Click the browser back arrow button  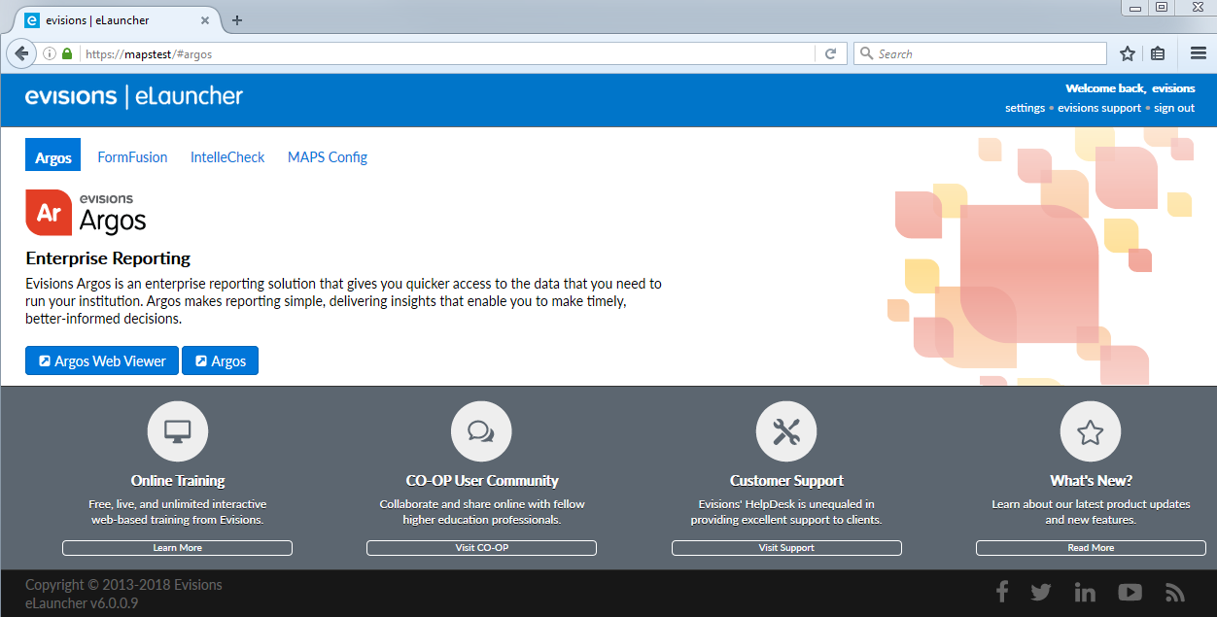coord(20,53)
